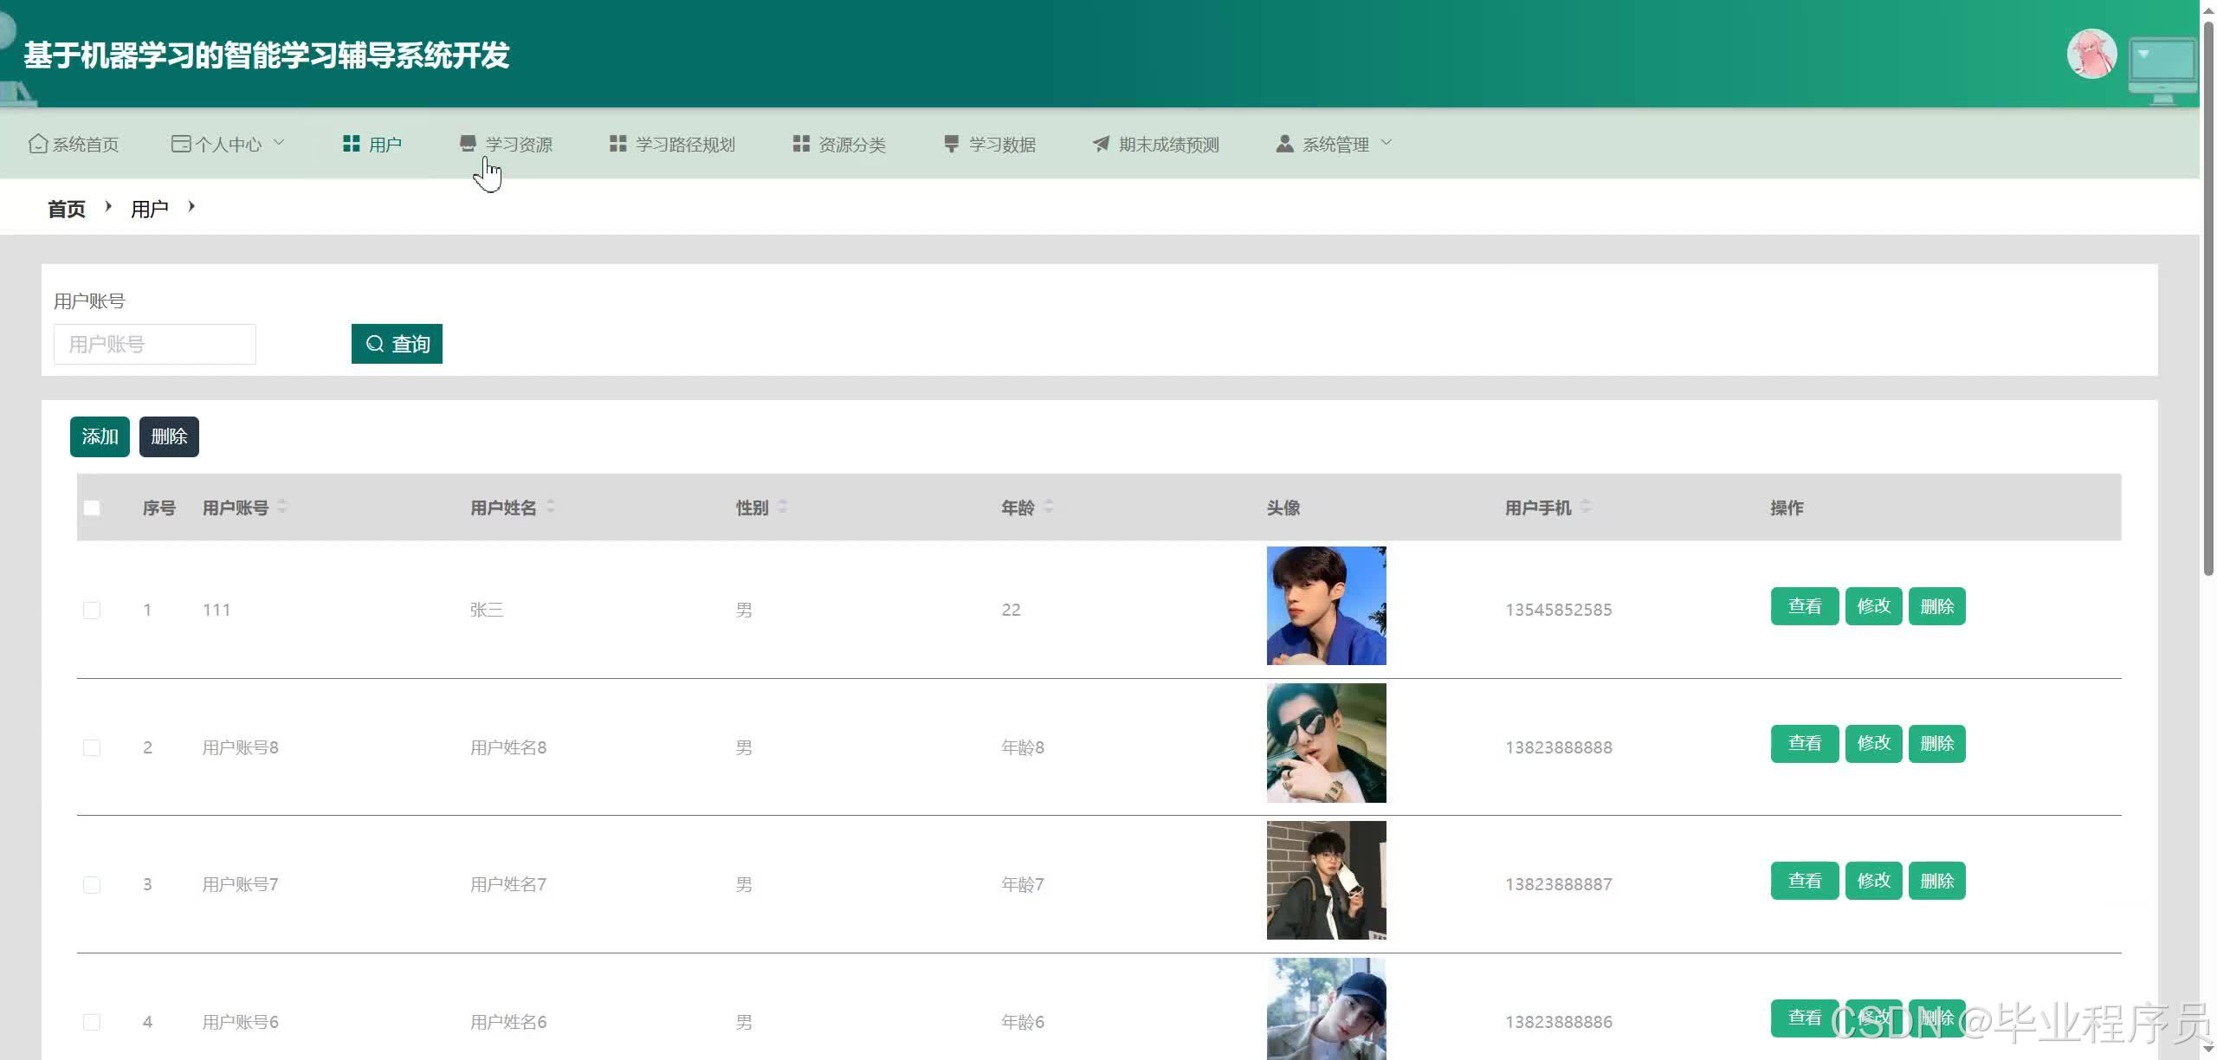Screen dimensions: 2217x1060
Task: Click the monitor icon in top right corner
Action: 2162,71
